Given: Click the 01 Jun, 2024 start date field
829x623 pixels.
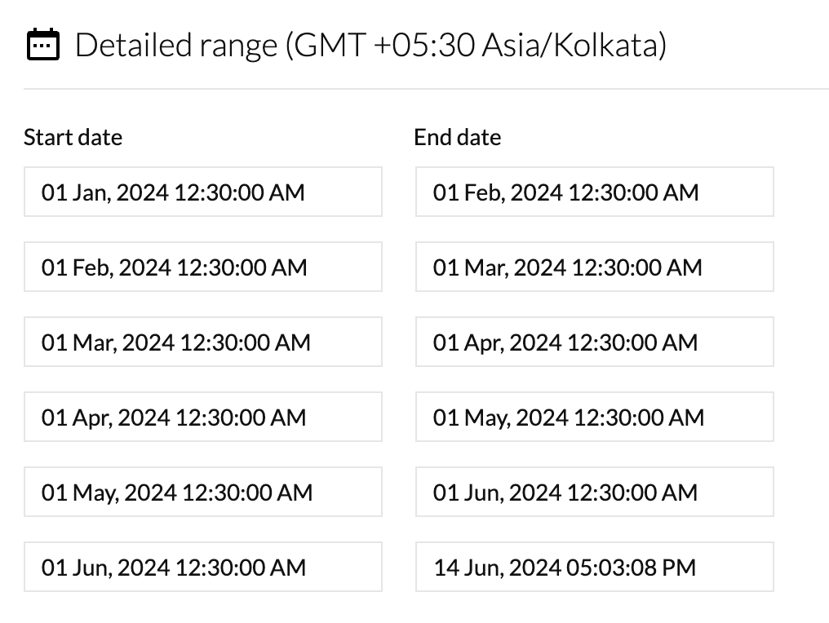Looking at the screenshot, I should [202, 568].
